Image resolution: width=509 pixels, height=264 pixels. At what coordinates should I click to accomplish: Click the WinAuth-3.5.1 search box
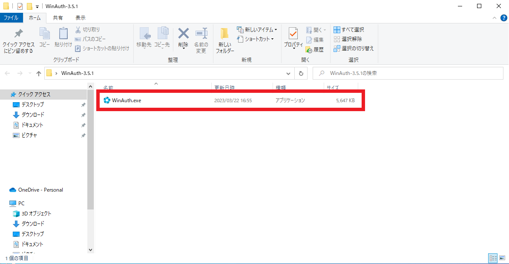(408, 73)
